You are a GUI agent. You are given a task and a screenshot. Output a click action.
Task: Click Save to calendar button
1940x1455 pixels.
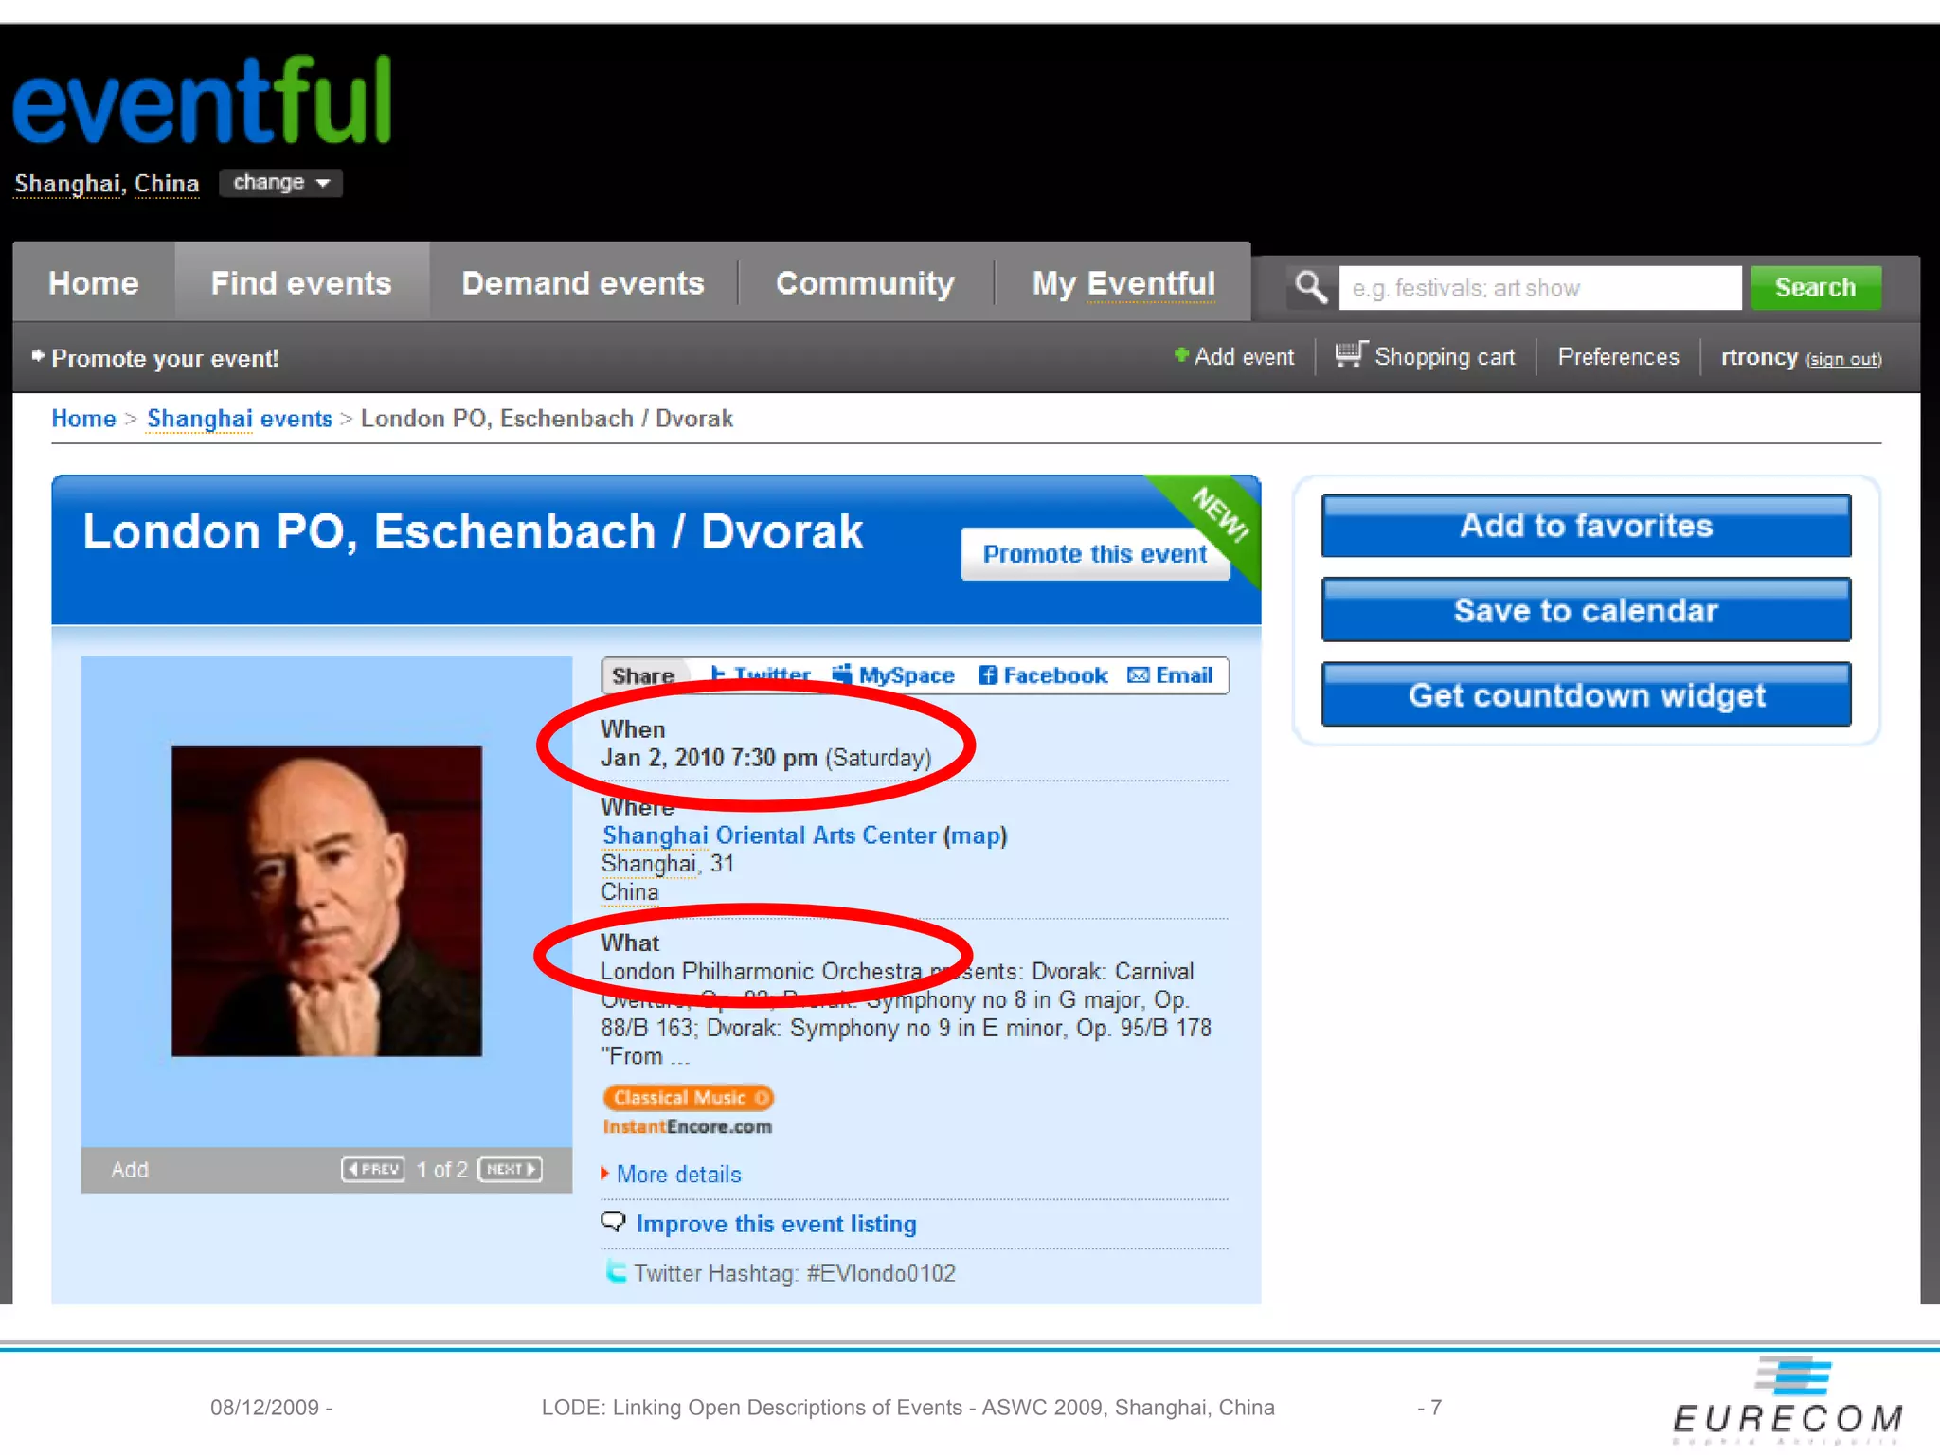click(x=1587, y=610)
